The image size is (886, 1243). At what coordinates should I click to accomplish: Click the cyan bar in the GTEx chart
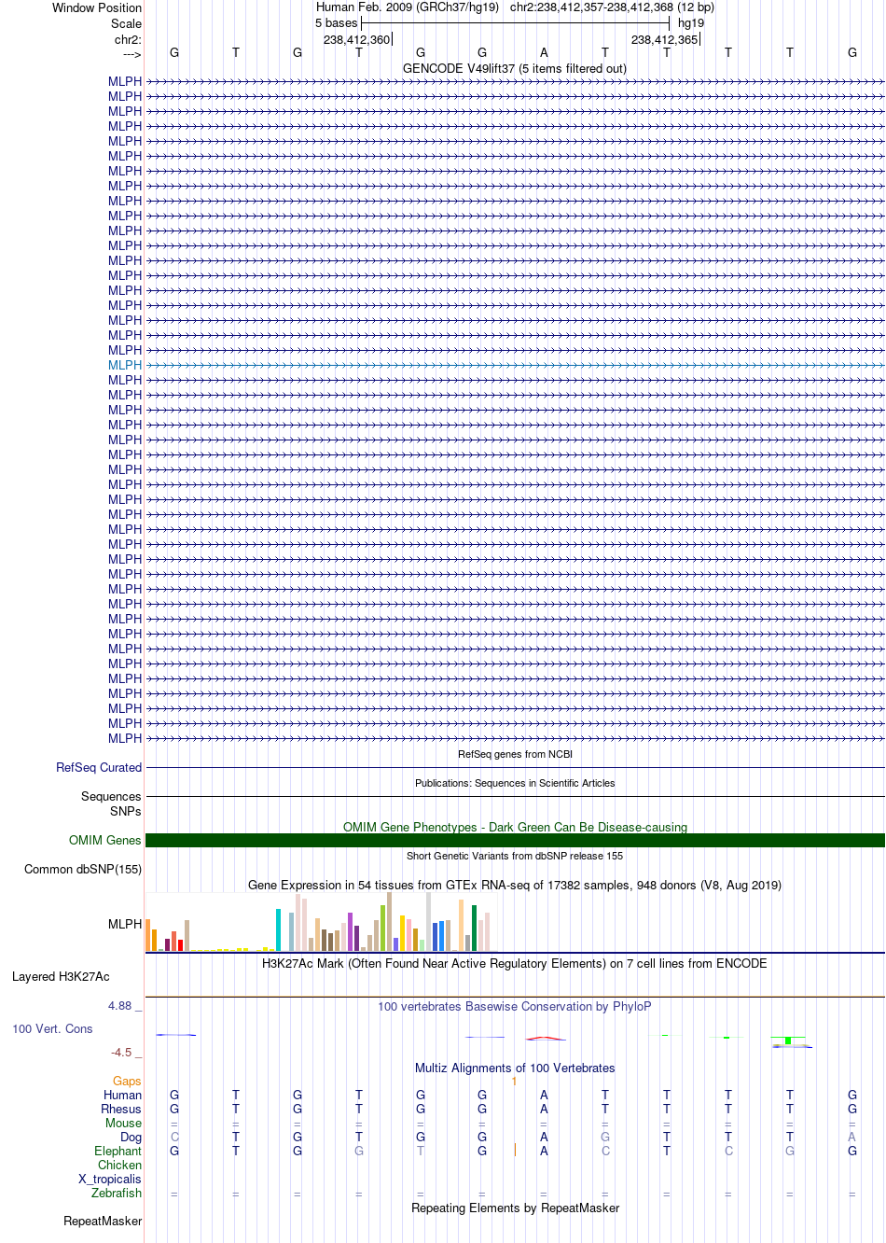[x=278, y=929]
